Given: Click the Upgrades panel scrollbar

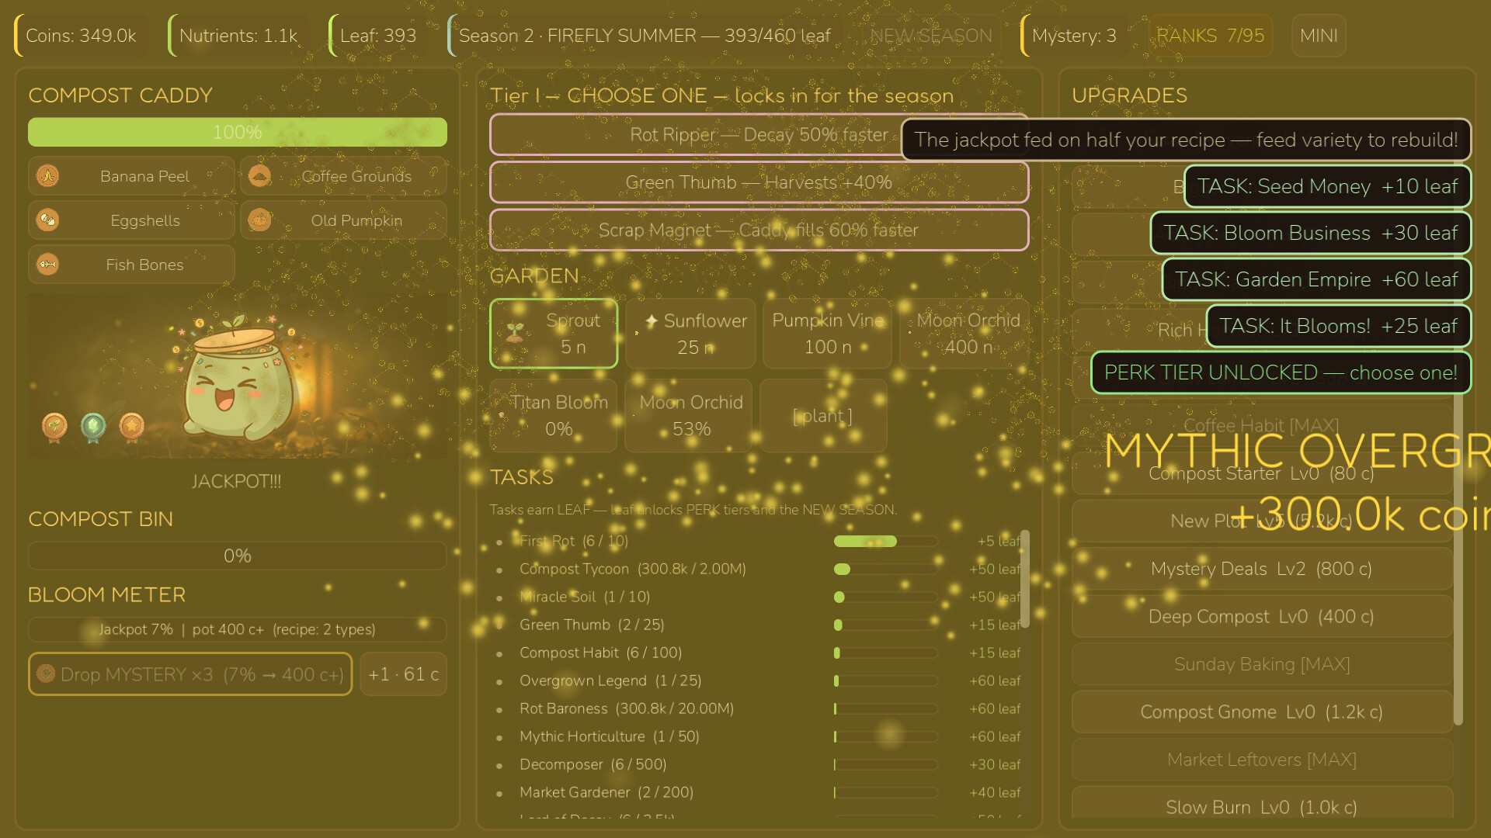Looking at the screenshot, I should pos(1458,559).
